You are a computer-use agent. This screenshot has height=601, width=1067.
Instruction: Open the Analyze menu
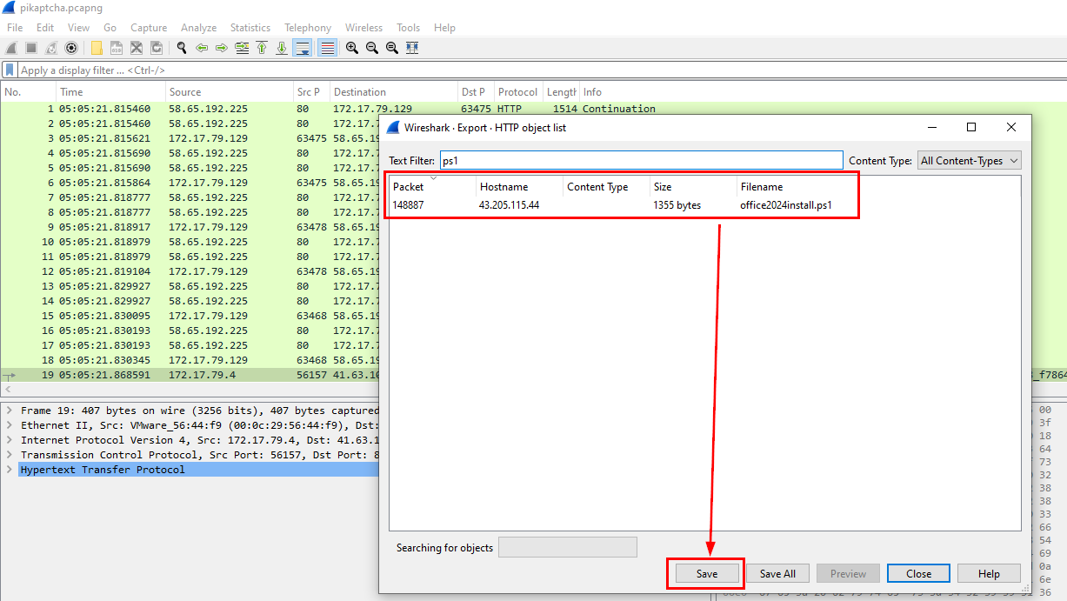pos(199,28)
